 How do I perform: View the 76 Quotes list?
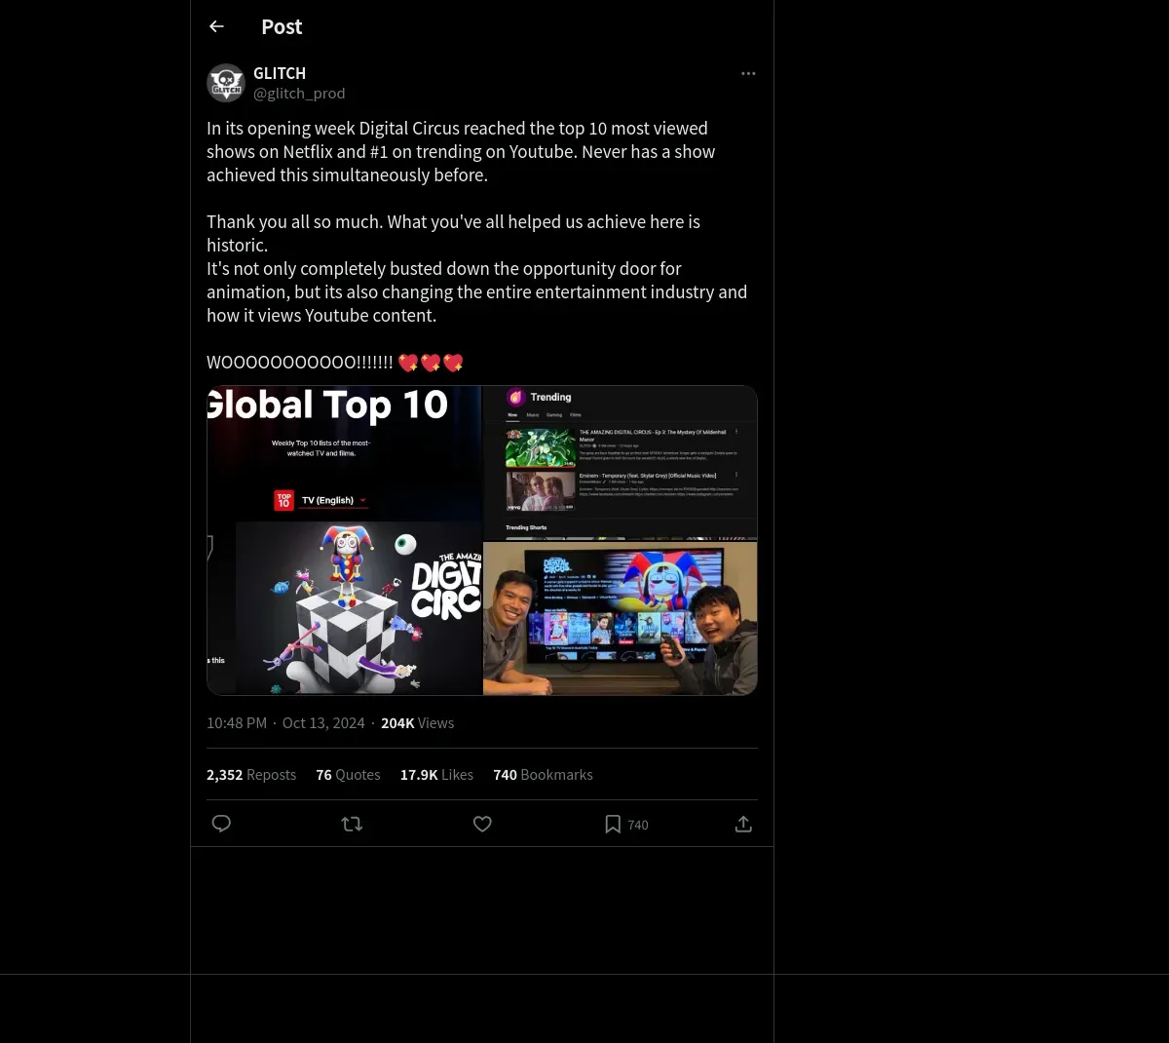coord(348,774)
